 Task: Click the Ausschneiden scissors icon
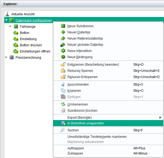click(63, 84)
